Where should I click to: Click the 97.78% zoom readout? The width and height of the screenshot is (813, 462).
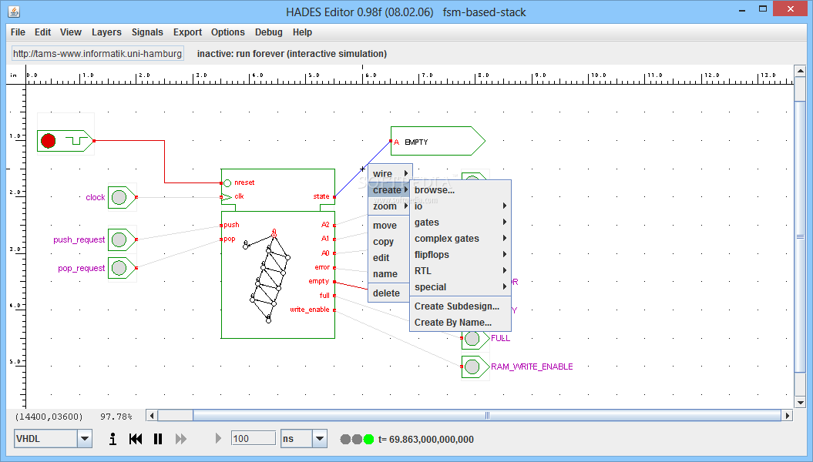116,417
